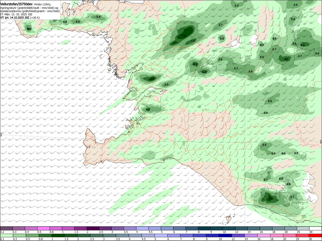Screen dimensions: 322x241
Task: Click the Veðurstofan/IS750dev title text
Action: tap(16, 4)
